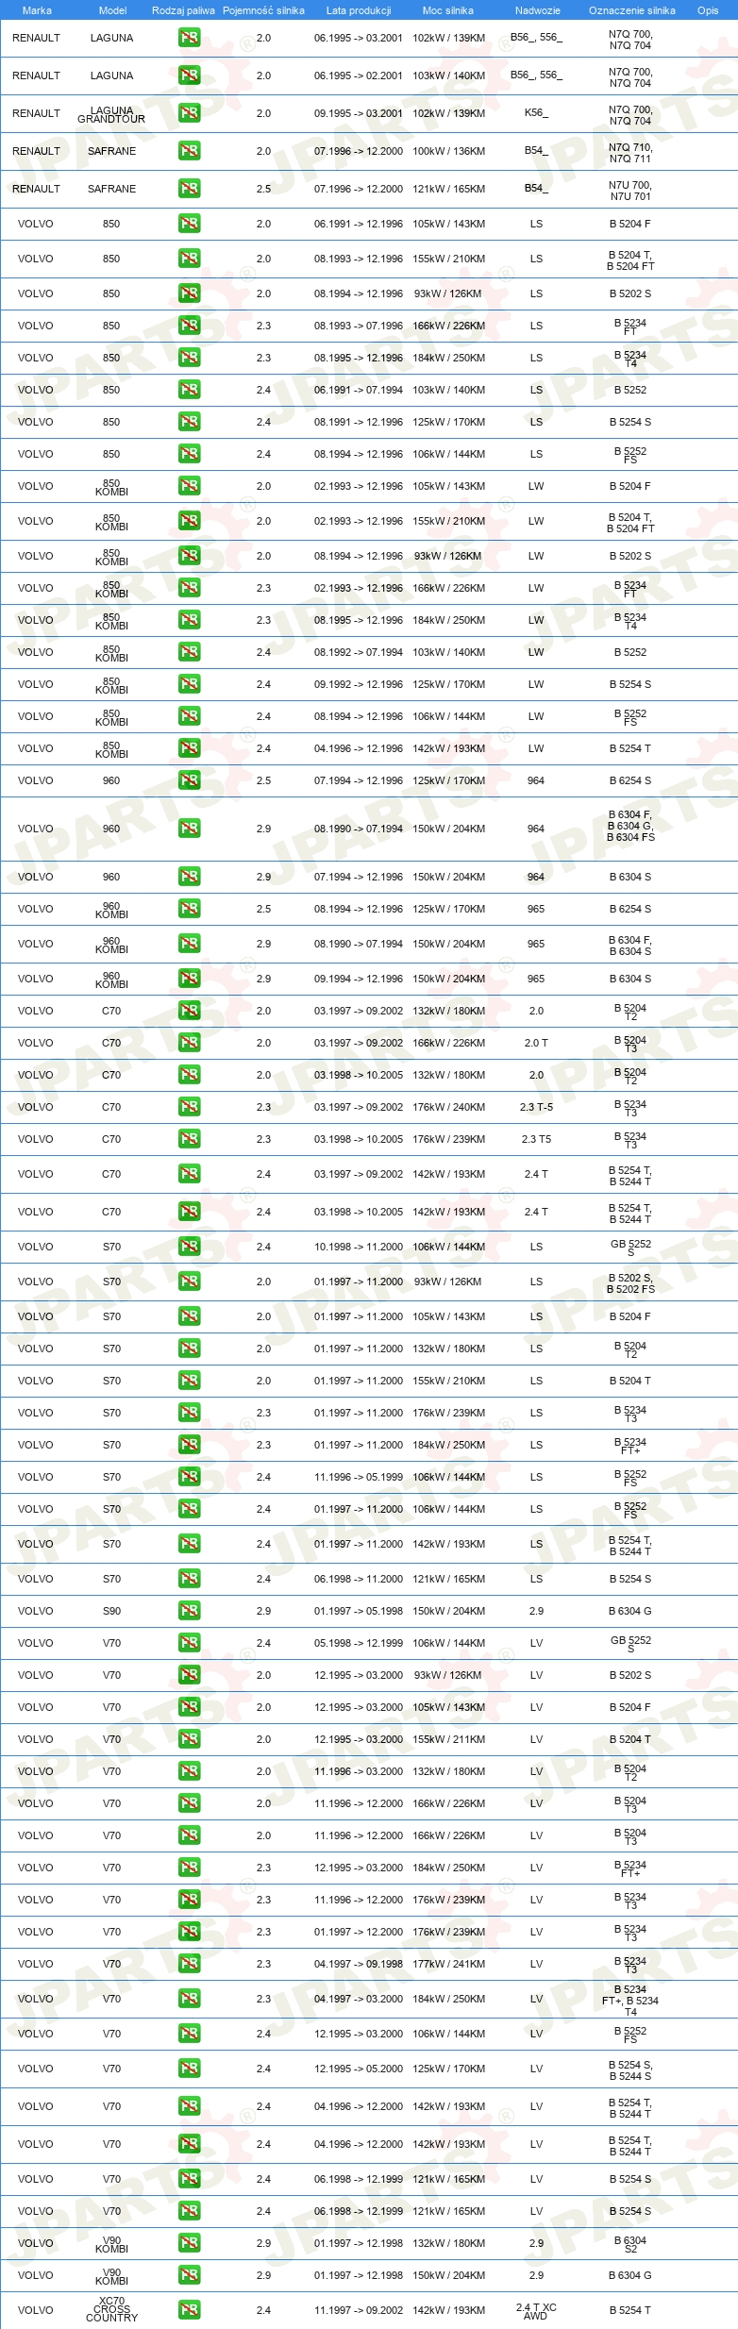Click the Pojemność silnika column header
The image size is (738, 2329).
pos(263,10)
